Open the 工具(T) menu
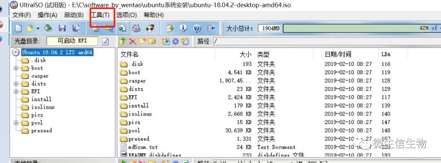Image resolution: width=441 pixels, height=163 pixels. click(100, 15)
